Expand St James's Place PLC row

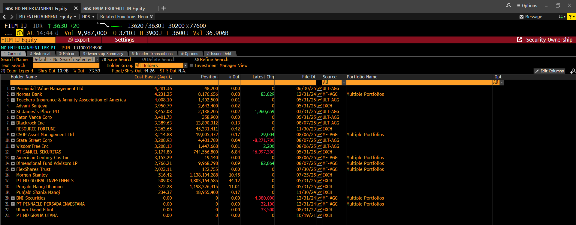[13, 112]
